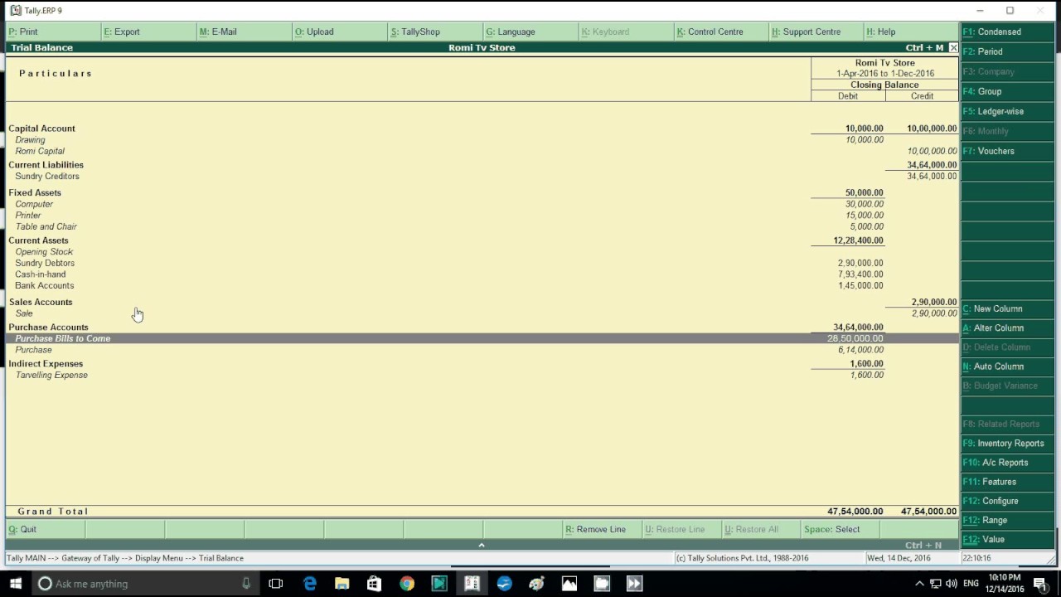Click F12: Configure button
This screenshot has height=597, width=1061.
point(1007,501)
